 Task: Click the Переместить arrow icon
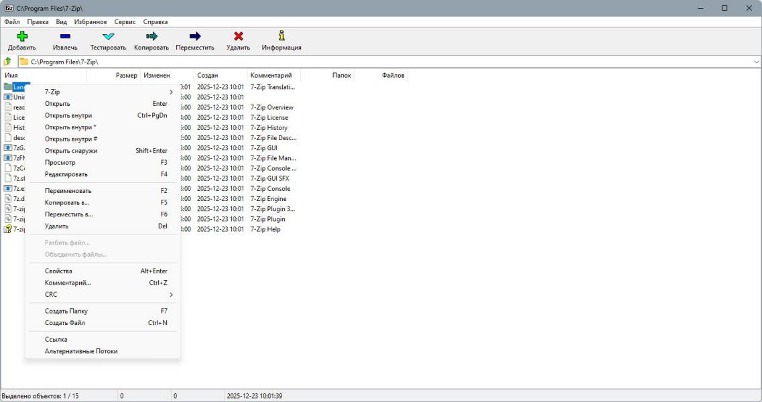coord(195,36)
